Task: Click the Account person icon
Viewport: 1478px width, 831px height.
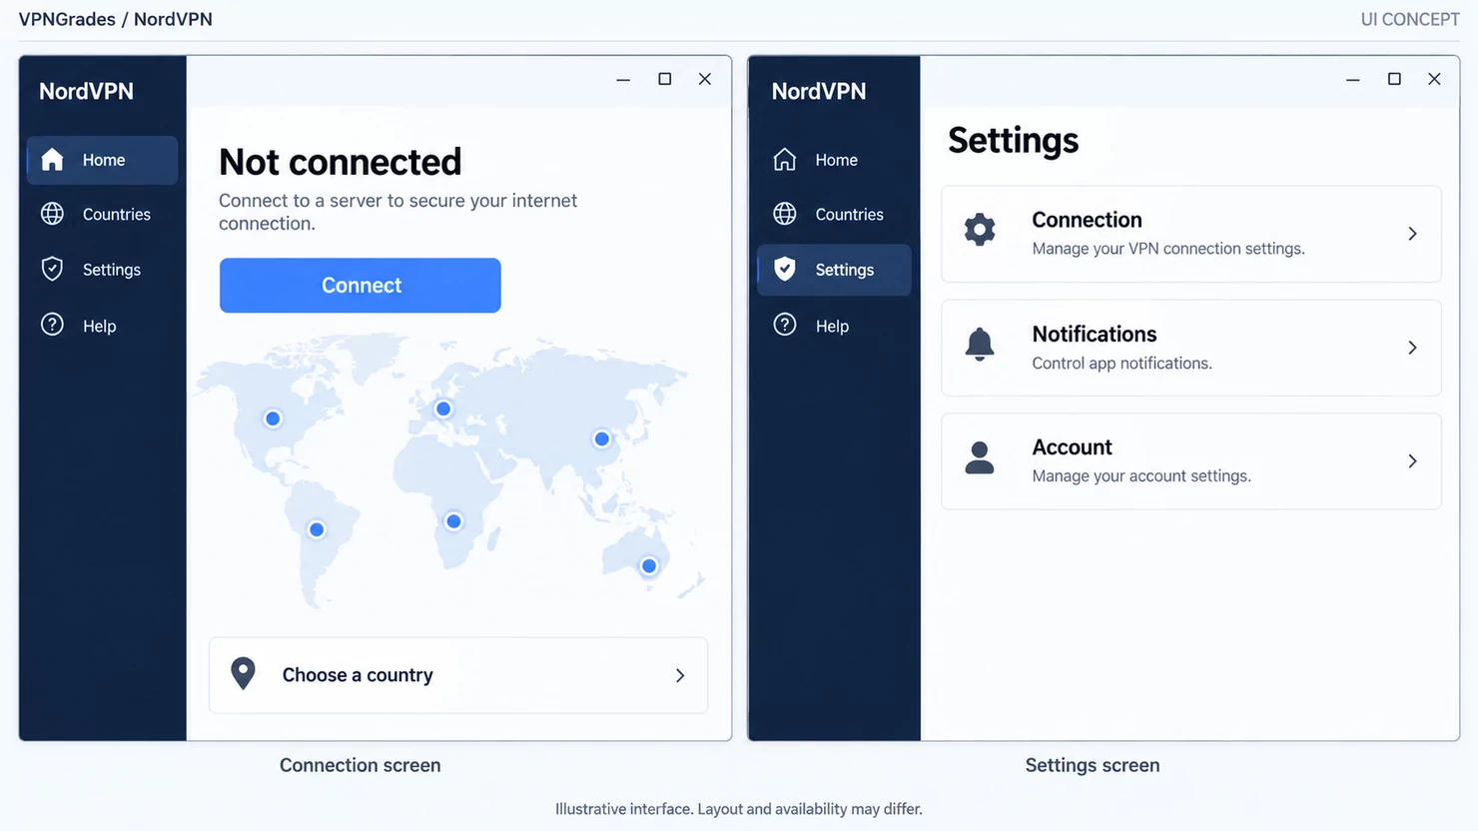Action: pyautogui.click(x=980, y=457)
